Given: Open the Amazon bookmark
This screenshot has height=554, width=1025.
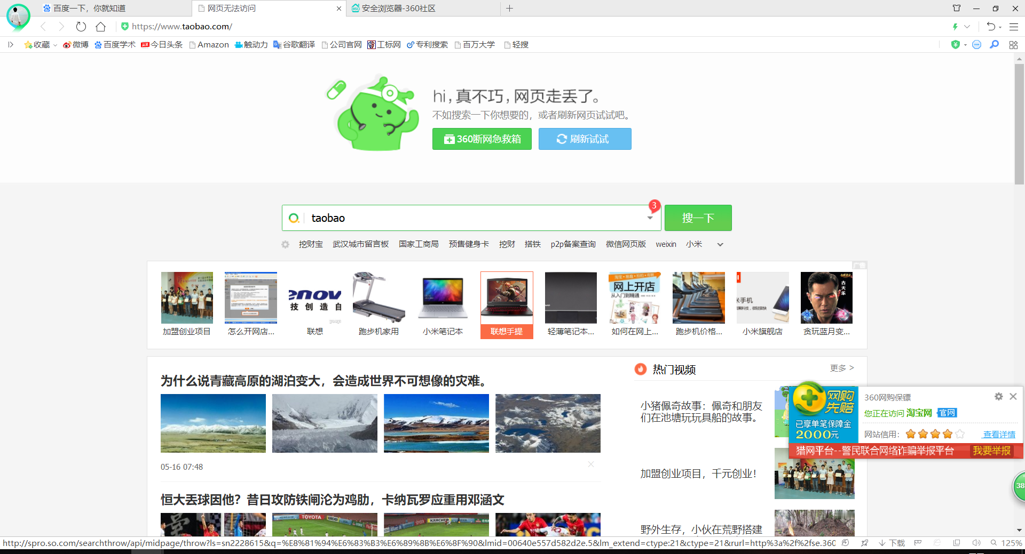Looking at the screenshot, I should click(209, 45).
